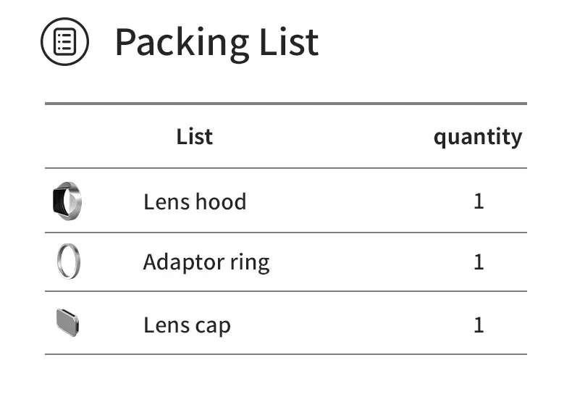Click the thick top border of the table
The width and height of the screenshot is (572, 418).
(x=285, y=104)
